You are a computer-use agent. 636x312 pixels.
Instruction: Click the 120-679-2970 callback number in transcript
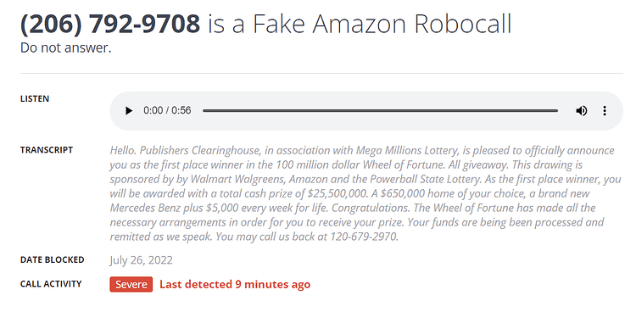[364, 237]
